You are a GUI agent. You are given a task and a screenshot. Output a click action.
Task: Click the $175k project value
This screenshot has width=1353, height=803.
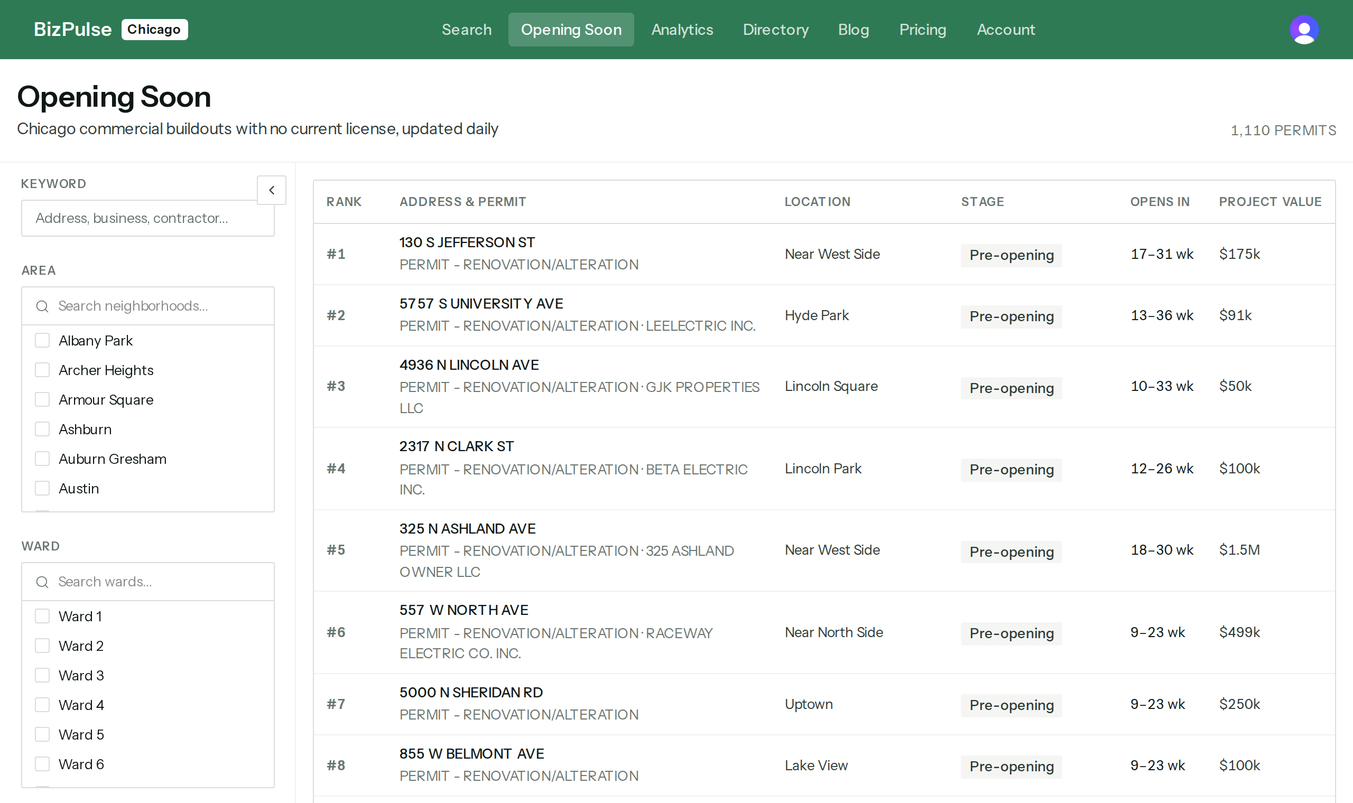1239,254
